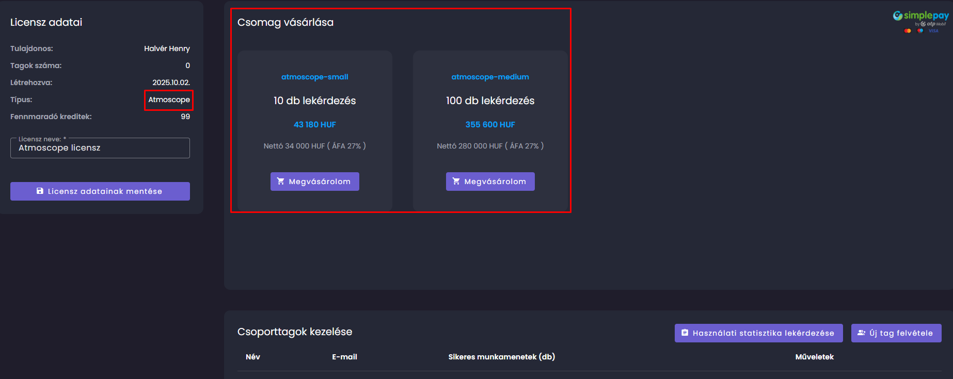Click the Atmoscope license type value
Viewport: 953px width, 379px height.
coord(169,100)
